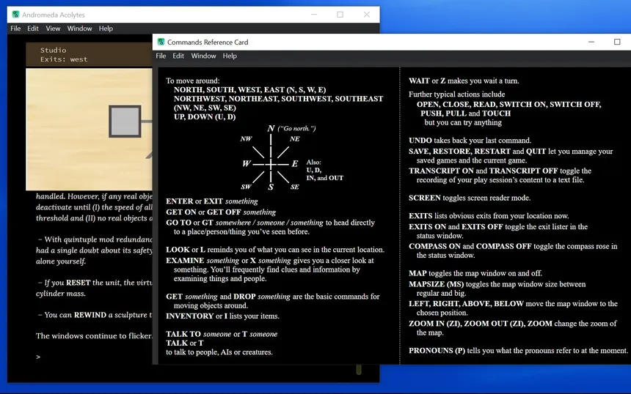This screenshot has height=394, width=631.
Task: Maximize the Commands Reference Card window
Action: 617,42
